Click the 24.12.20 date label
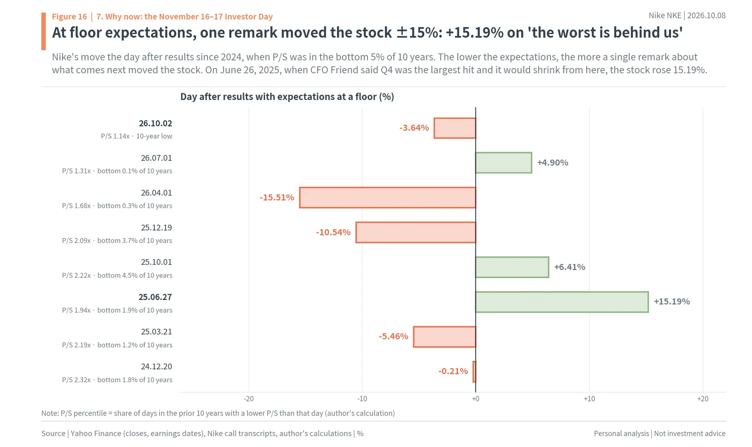This screenshot has width=752, height=447. point(157,367)
